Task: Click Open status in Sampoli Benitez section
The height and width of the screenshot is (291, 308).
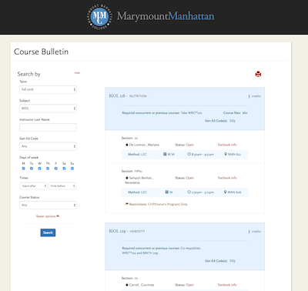Action: [x=189, y=178]
